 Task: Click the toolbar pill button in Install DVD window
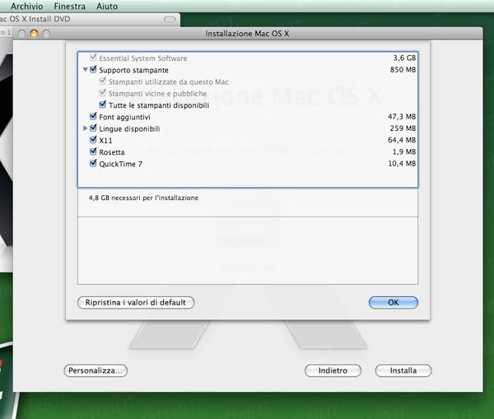[170, 19]
